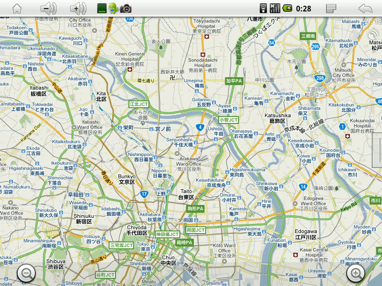Image resolution: width=382 pixels, height=286 pixels.
Task: Open the green terminal notification icon
Action: click(x=102, y=9)
